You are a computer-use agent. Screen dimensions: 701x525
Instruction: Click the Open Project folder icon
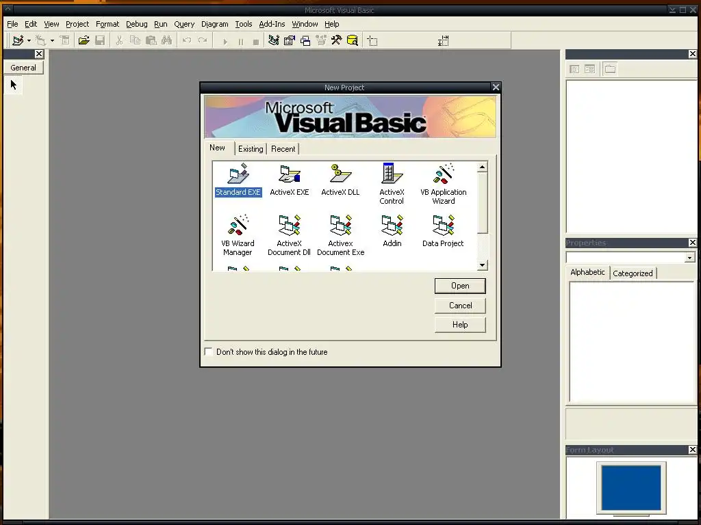click(x=84, y=40)
